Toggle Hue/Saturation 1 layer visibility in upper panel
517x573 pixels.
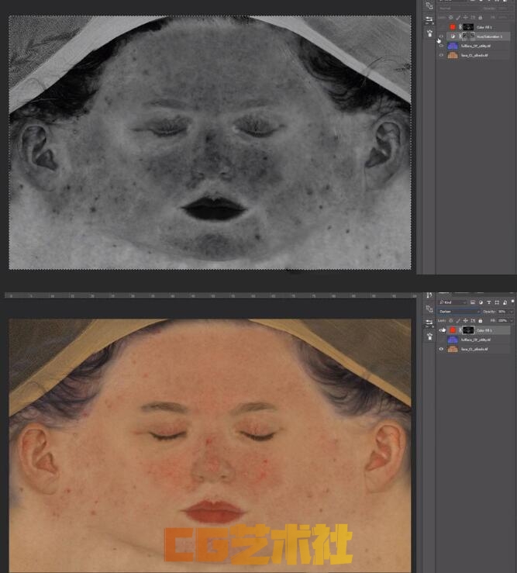[441, 36]
